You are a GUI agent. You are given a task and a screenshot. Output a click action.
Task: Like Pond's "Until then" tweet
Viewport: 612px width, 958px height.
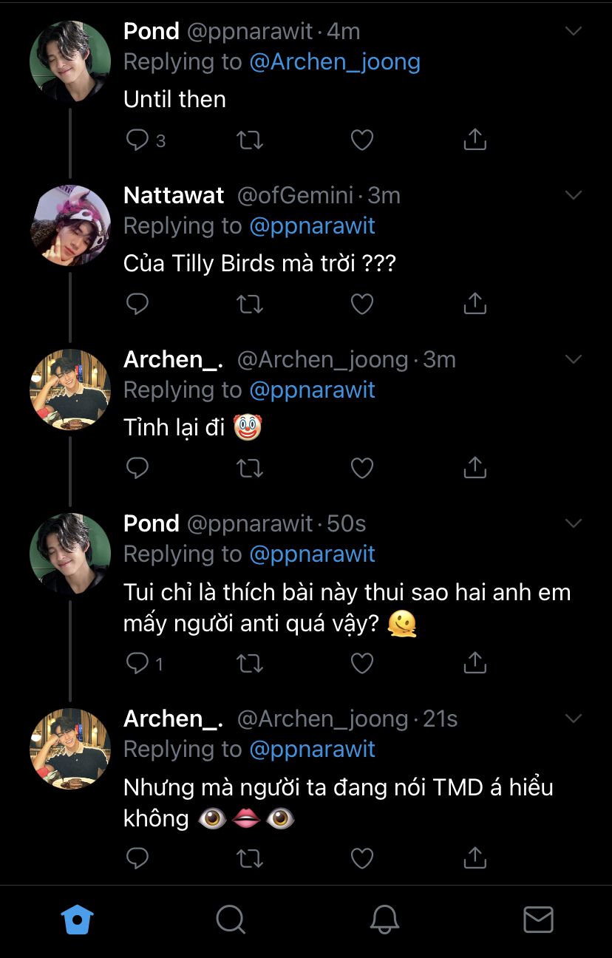point(361,140)
